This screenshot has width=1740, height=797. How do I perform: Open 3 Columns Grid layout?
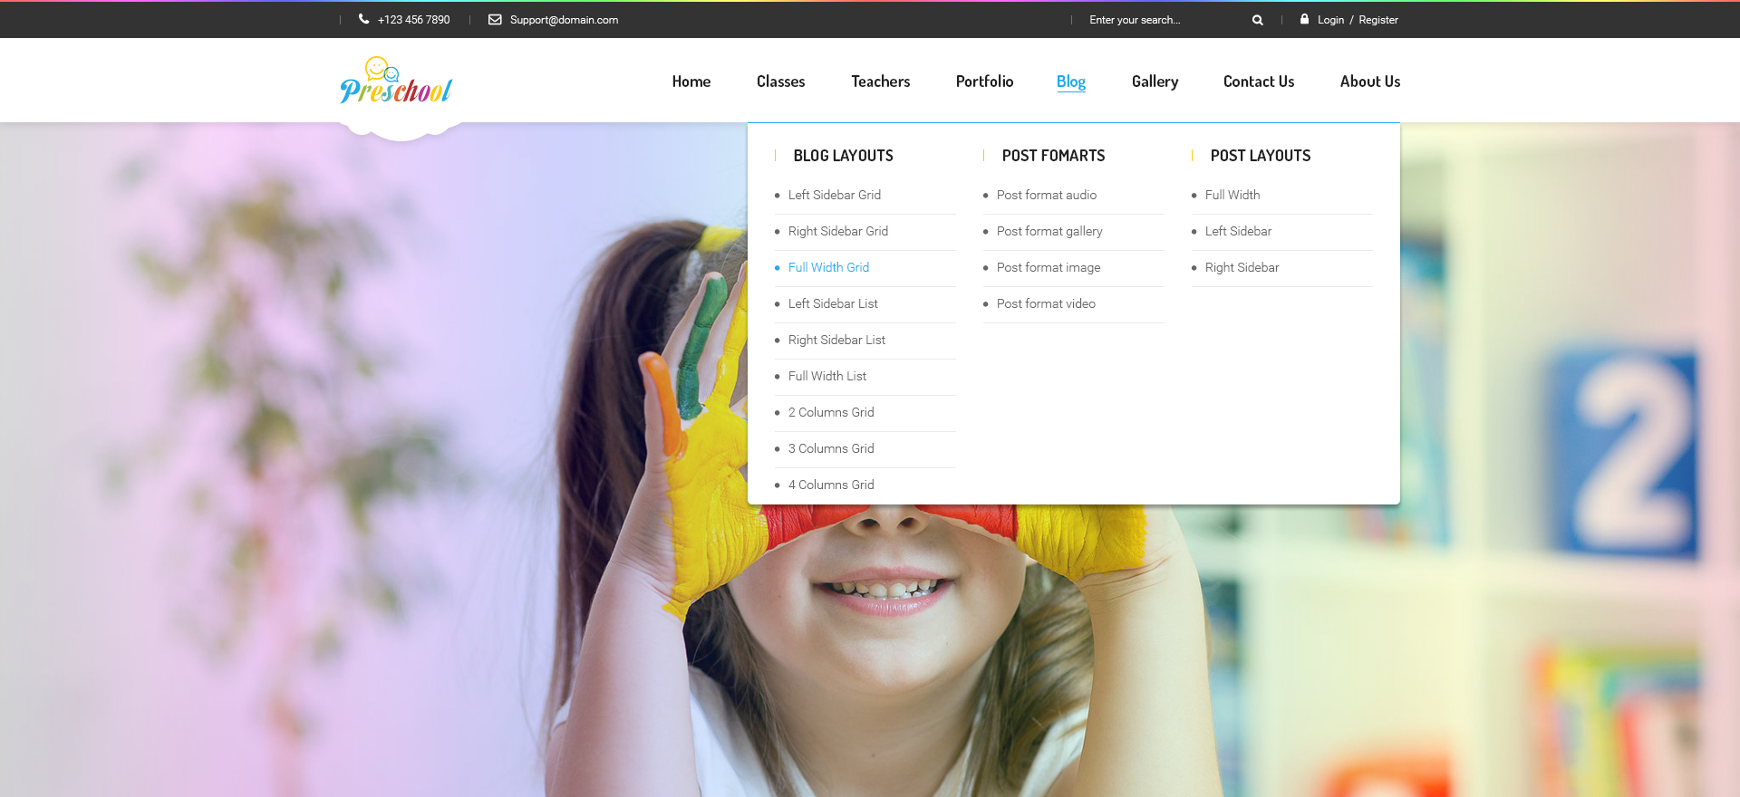click(831, 448)
